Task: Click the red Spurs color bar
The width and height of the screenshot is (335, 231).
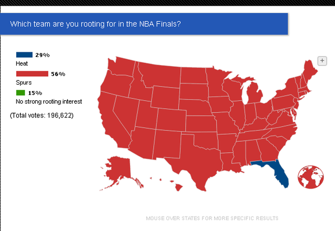Action: (x=32, y=74)
